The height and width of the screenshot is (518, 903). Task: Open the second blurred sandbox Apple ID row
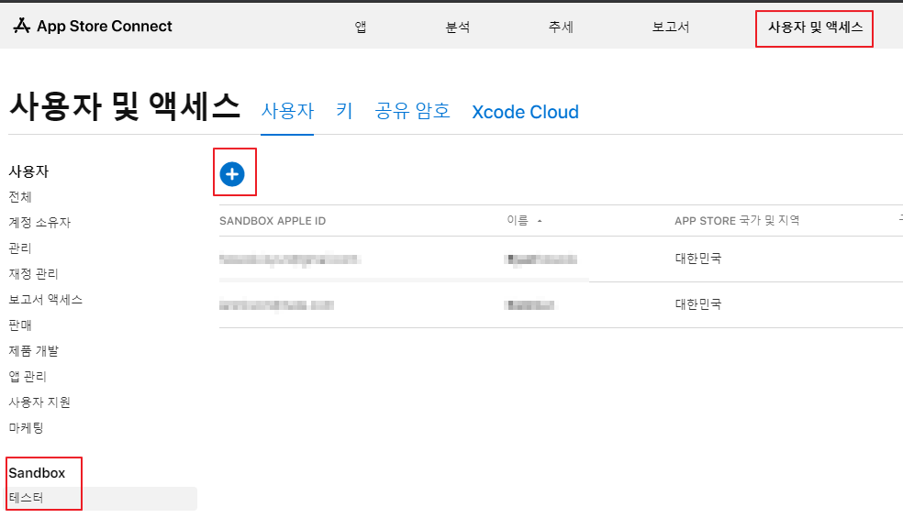pos(276,305)
